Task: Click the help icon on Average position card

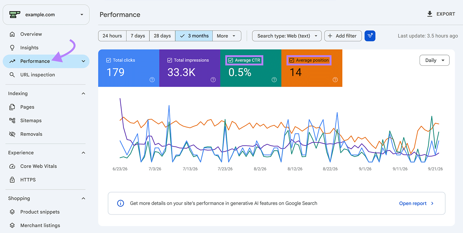Action: (335, 80)
